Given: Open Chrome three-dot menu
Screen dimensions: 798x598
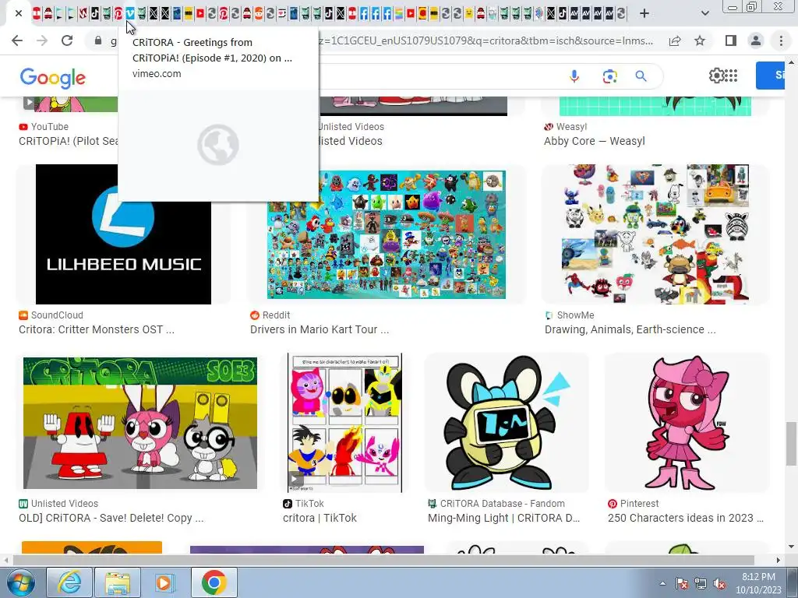Looking at the screenshot, I should pyautogui.click(x=781, y=40).
